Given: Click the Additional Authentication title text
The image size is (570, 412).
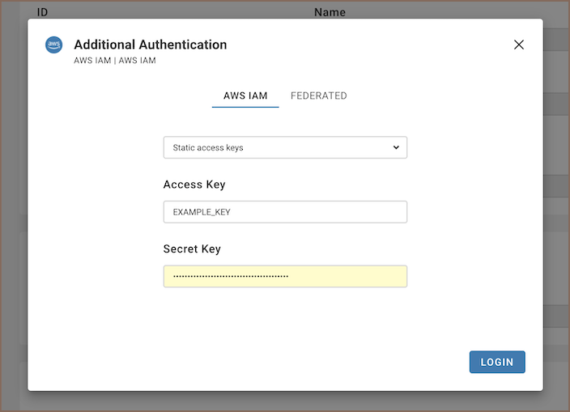Looking at the screenshot, I should click(150, 45).
